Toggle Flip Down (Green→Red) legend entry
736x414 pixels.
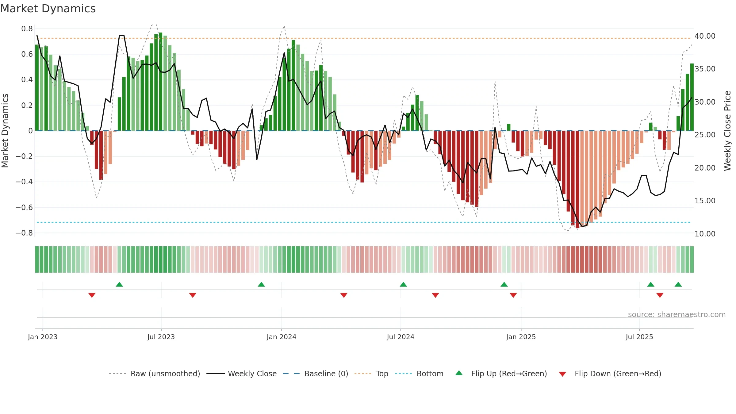coord(610,374)
